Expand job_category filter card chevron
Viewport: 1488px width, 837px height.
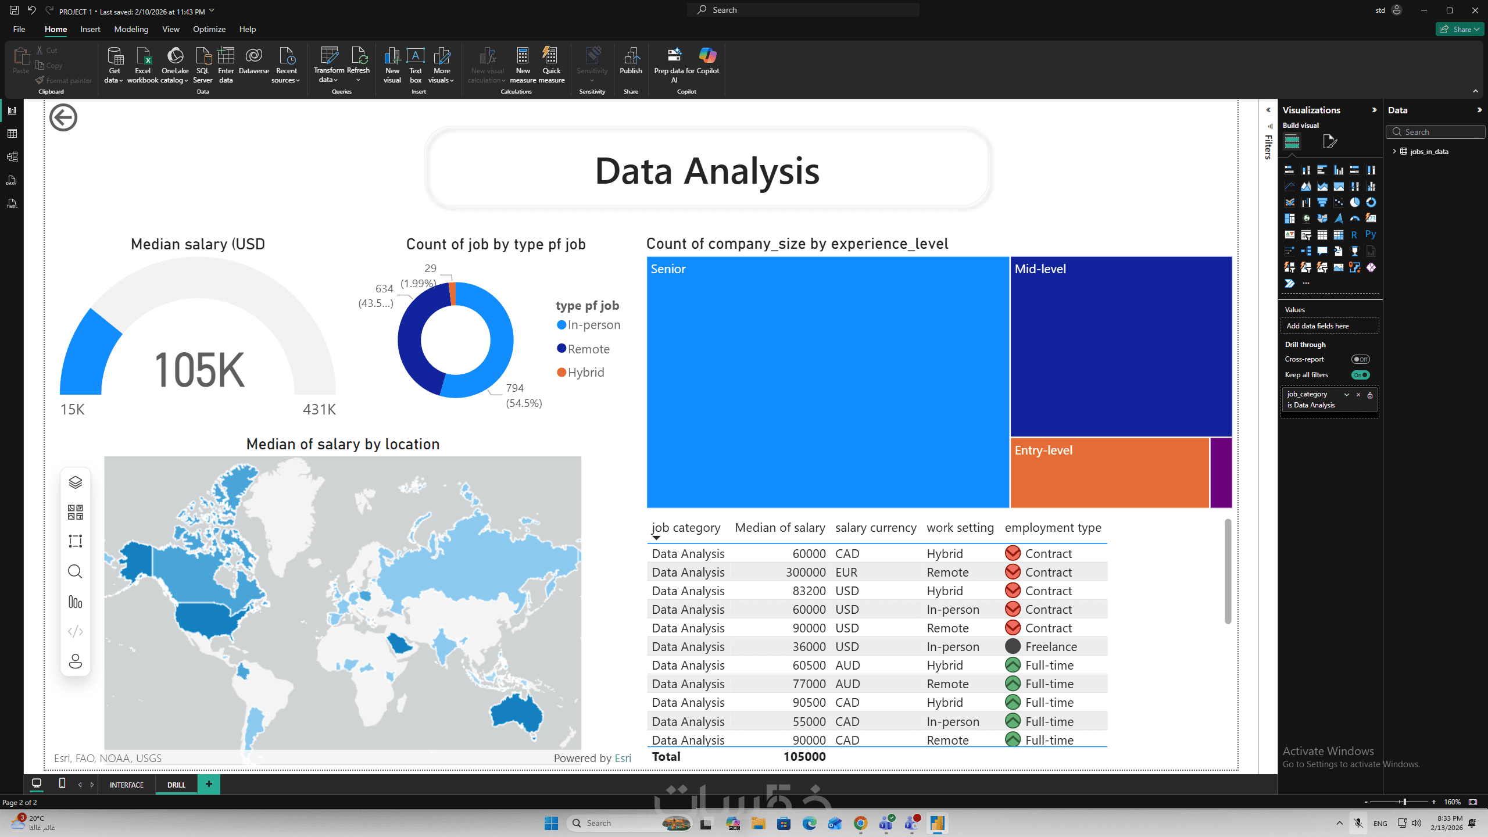(x=1346, y=395)
